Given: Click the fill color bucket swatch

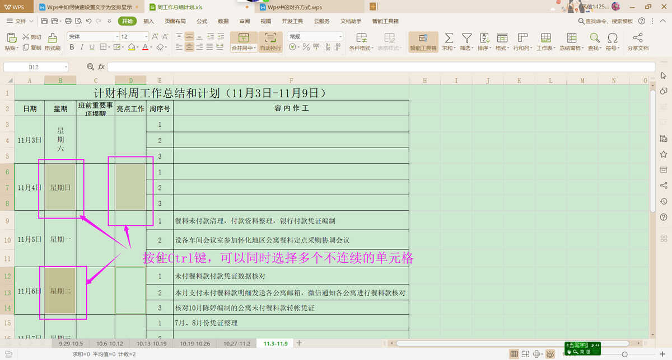Looking at the screenshot, I should [130, 48].
